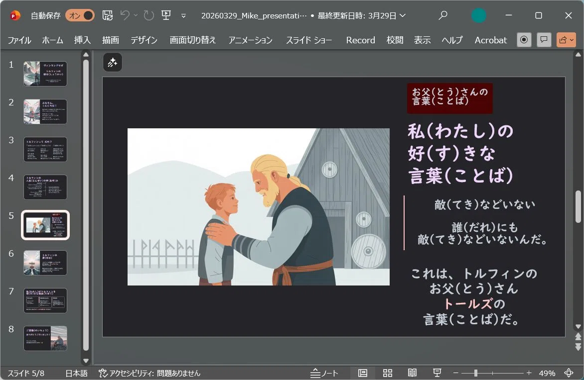This screenshot has height=380, width=584.
Task: Click the slide editor scroll up arrow
Action: tap(578, 55)
